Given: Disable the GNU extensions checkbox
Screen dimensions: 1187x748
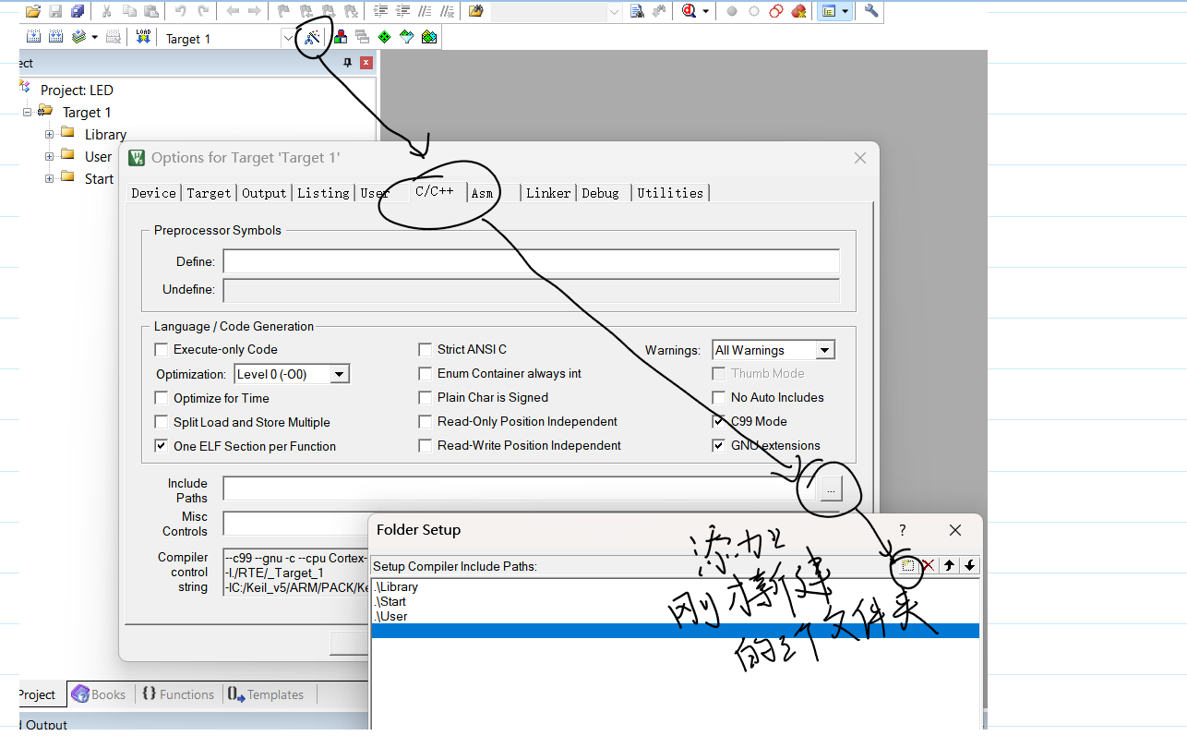Looking at the screenshot, I should 719,445.
